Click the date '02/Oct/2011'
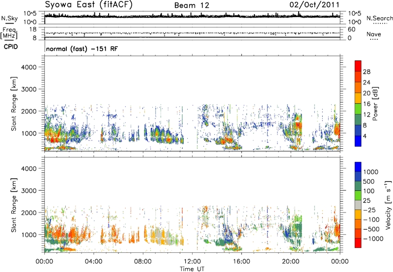Viewport: 393px width, 272px height. click(x=314, y=5)
